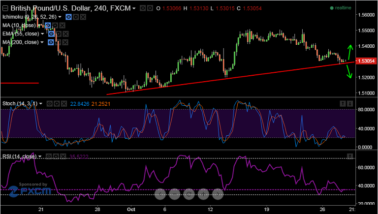This screenshot has height=214, width=378.
Task: Toggle Stoch indicator visibility eye
Action: click(49, 104)
